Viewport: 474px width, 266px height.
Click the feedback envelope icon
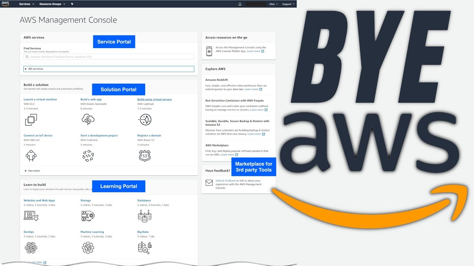click(209, 183)
